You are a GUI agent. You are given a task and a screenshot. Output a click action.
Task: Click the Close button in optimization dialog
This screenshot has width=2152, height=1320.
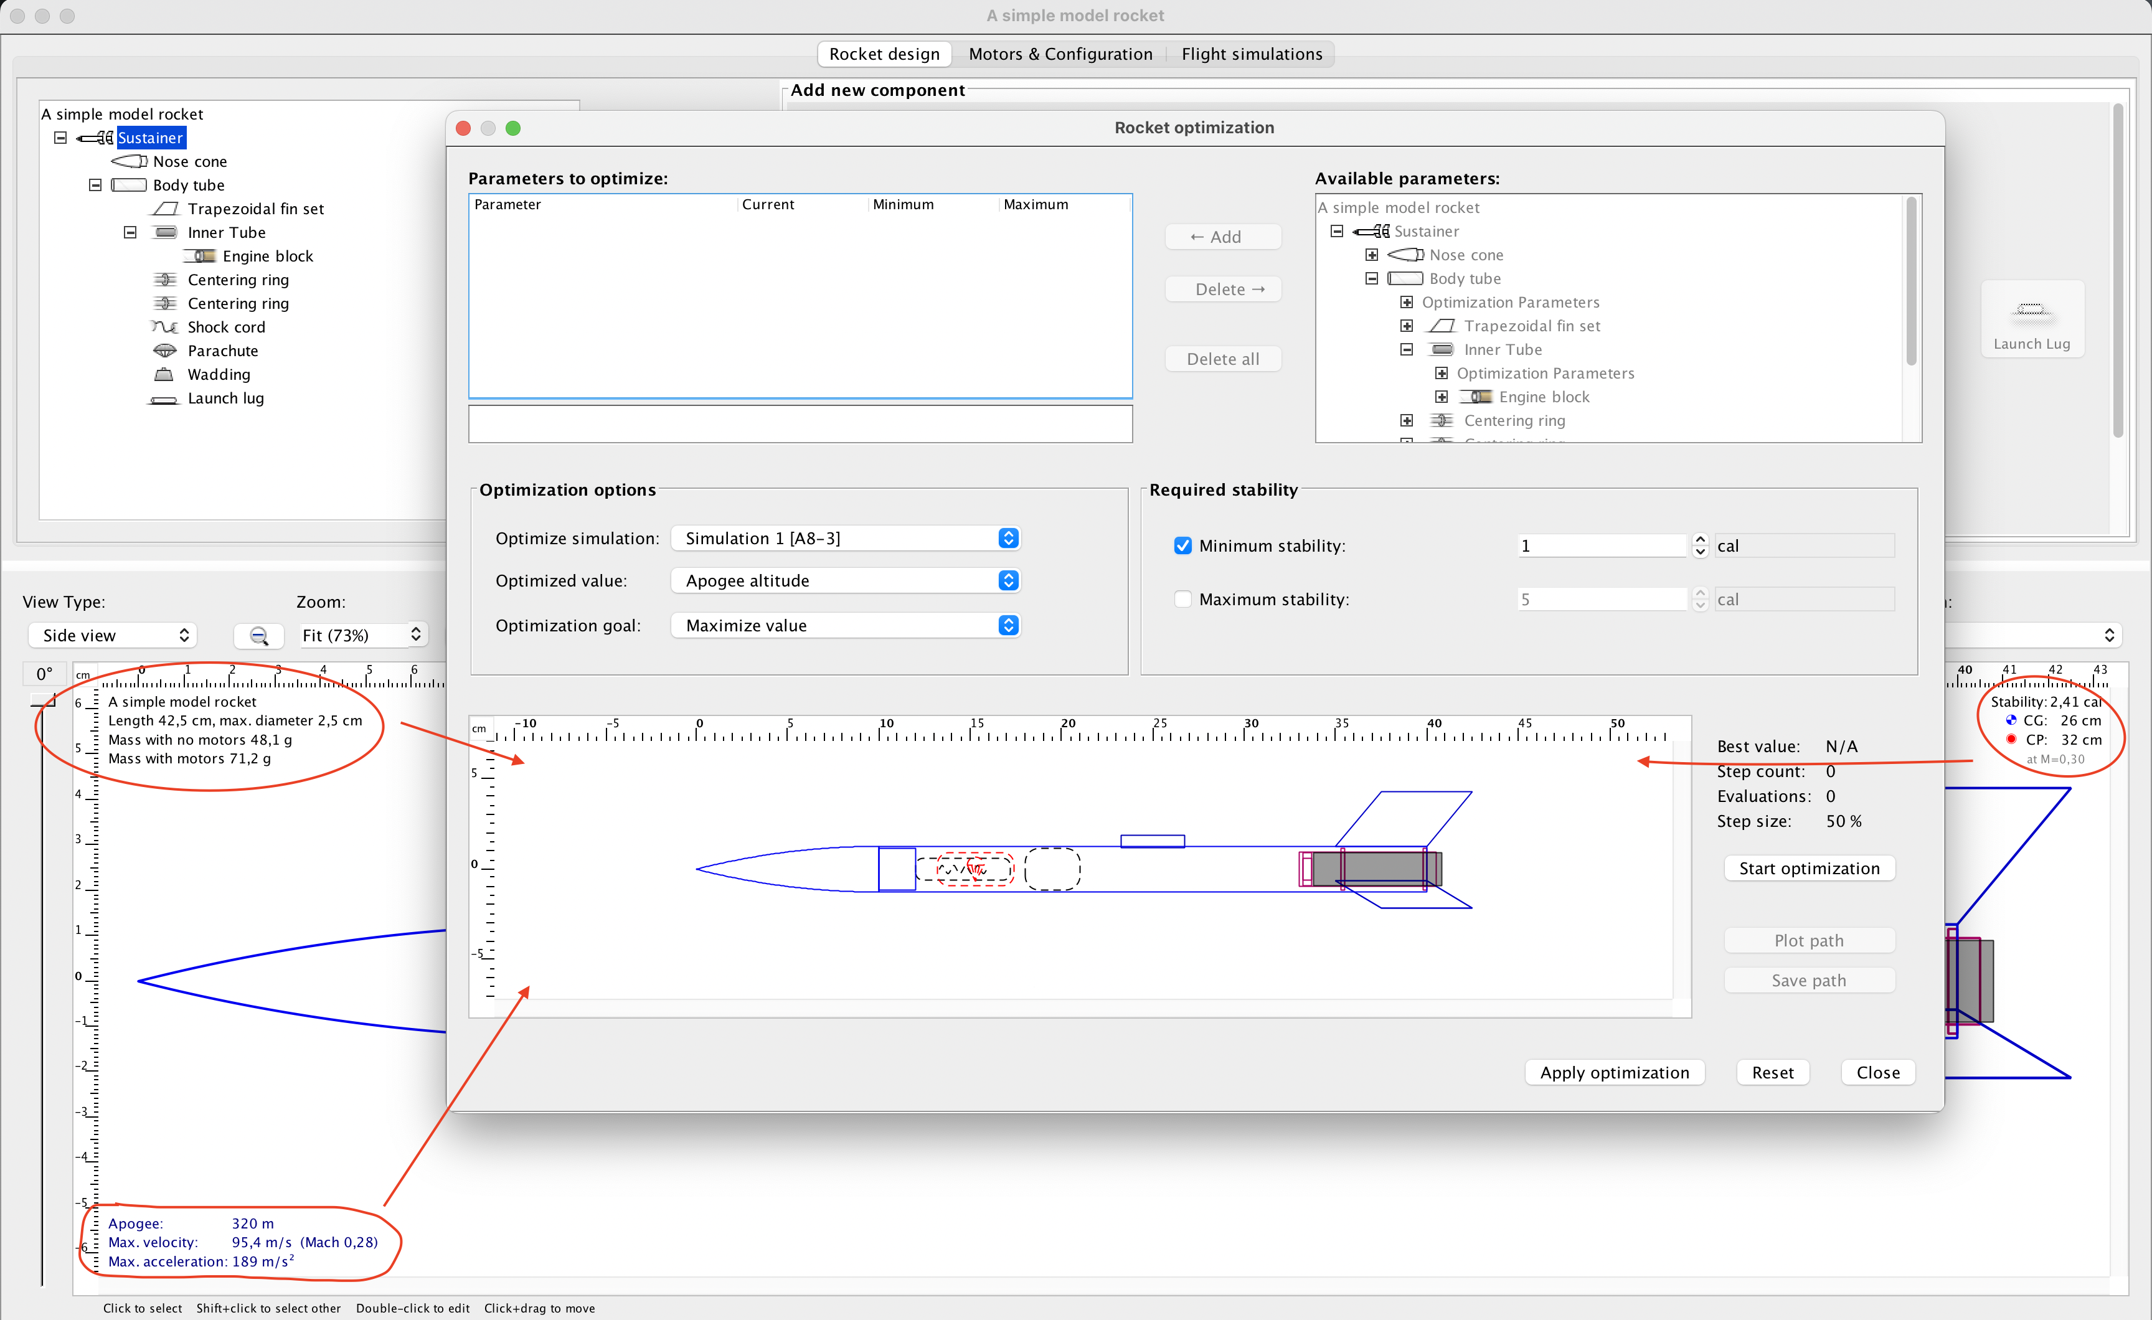1878,1073
